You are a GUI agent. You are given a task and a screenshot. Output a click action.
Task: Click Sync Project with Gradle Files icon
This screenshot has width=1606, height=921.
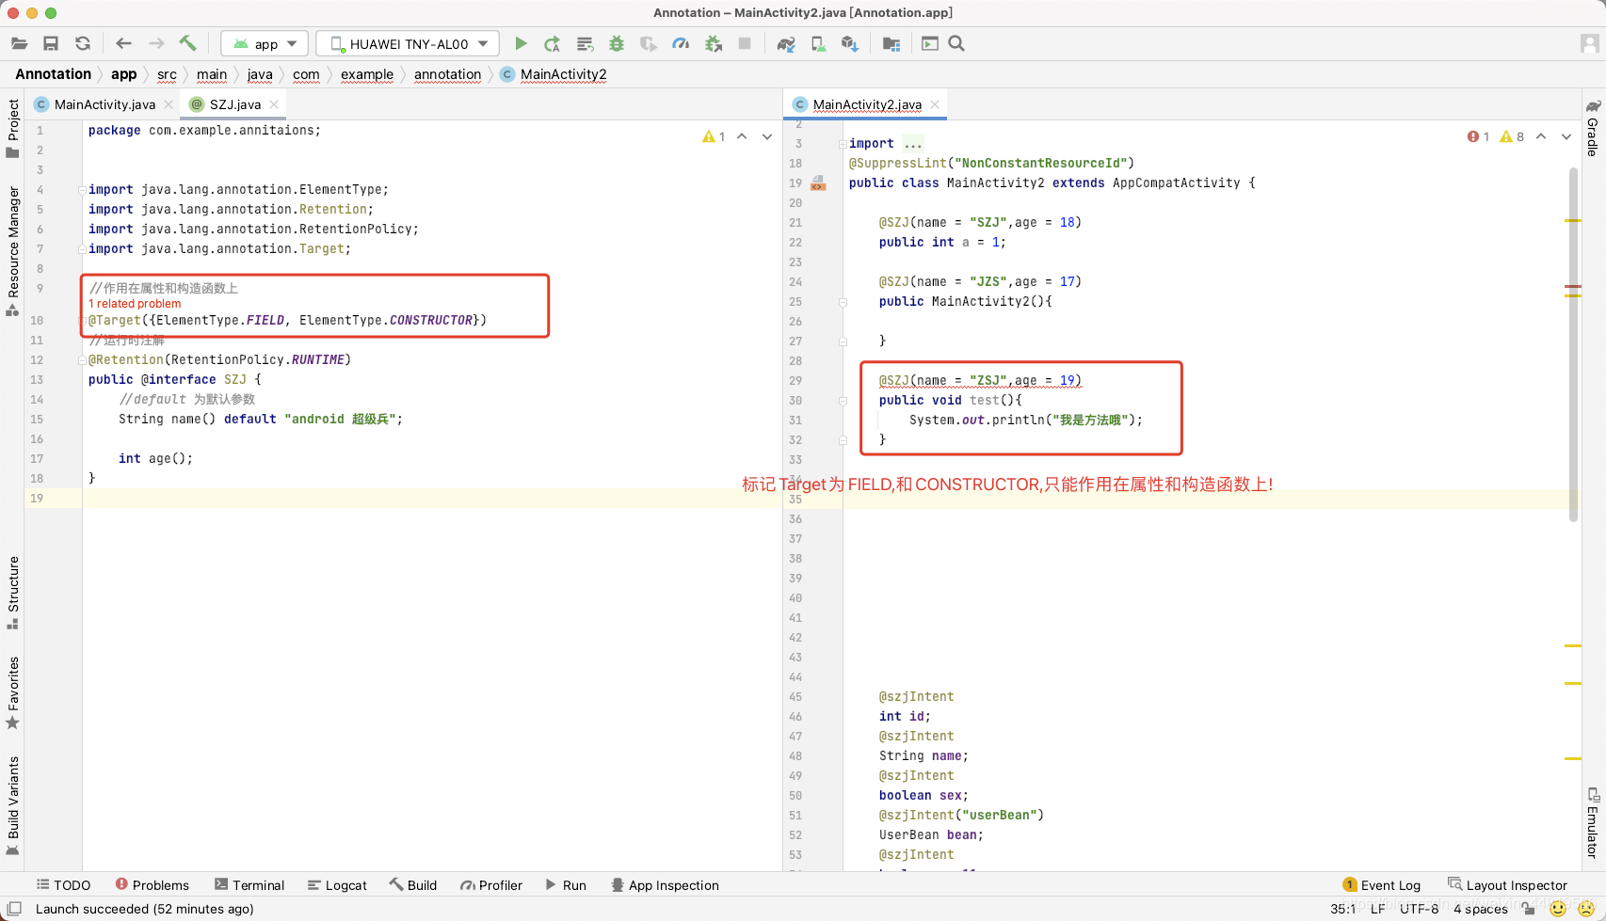786,43
